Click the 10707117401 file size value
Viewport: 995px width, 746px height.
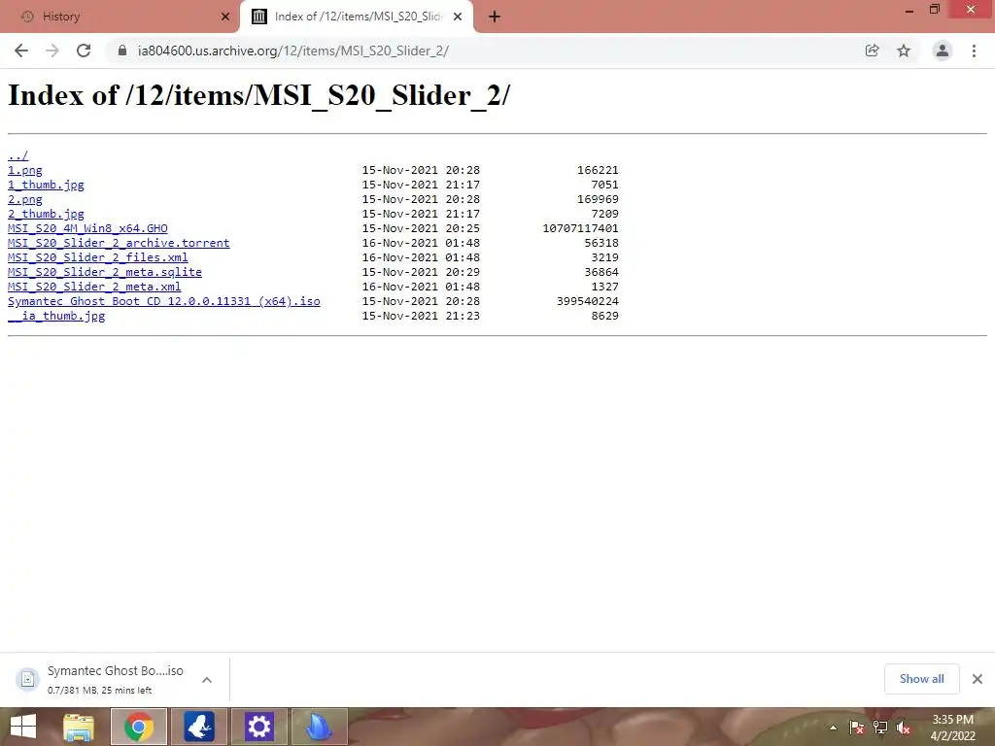580,228
